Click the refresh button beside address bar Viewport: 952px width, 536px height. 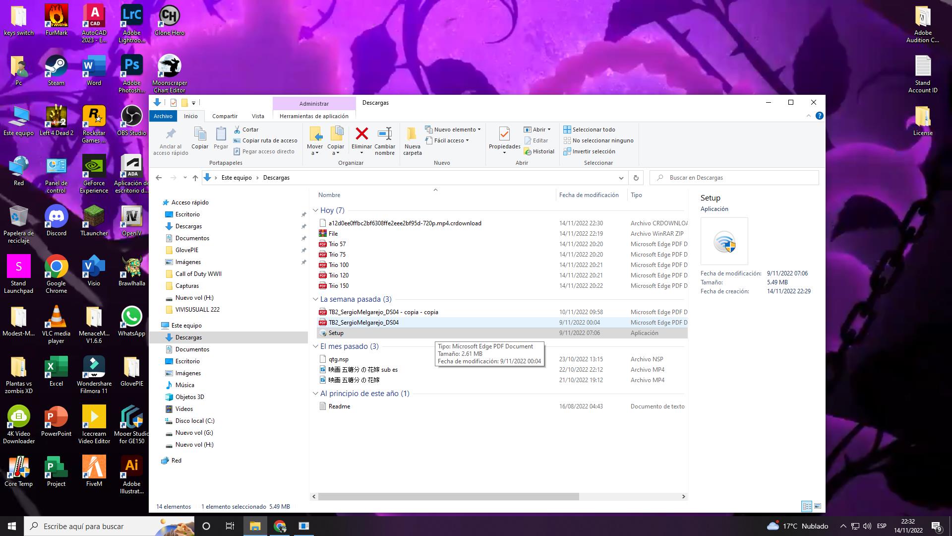636,178
